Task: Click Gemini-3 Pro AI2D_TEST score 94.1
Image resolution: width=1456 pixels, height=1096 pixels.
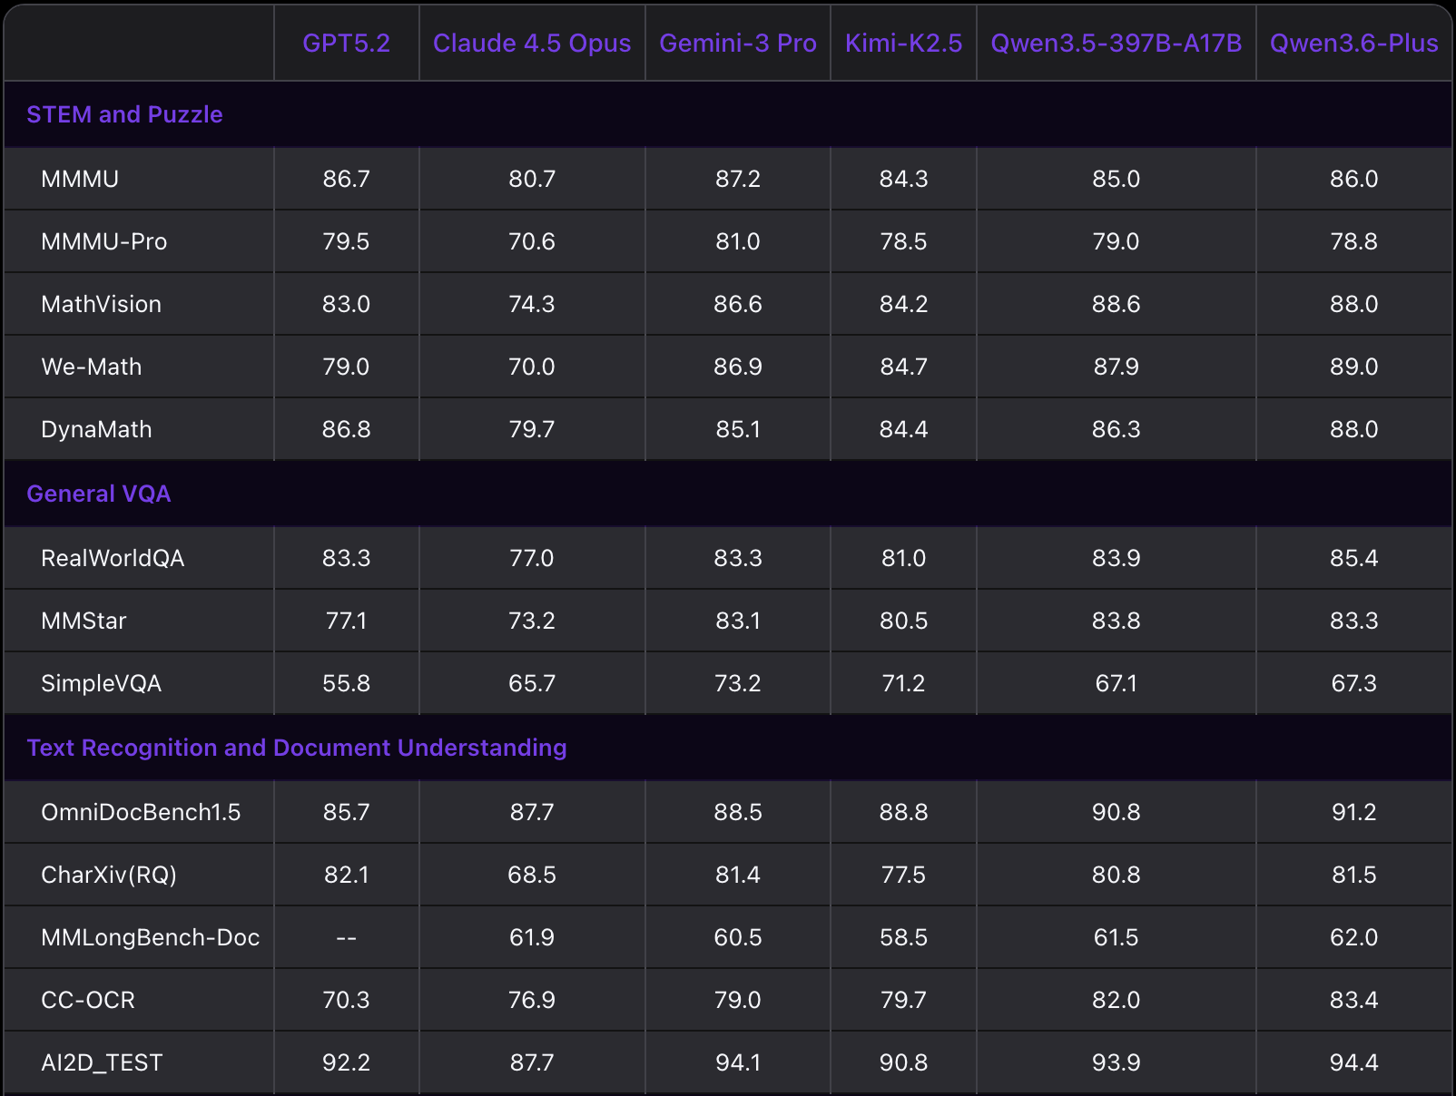Action: 738,1062
